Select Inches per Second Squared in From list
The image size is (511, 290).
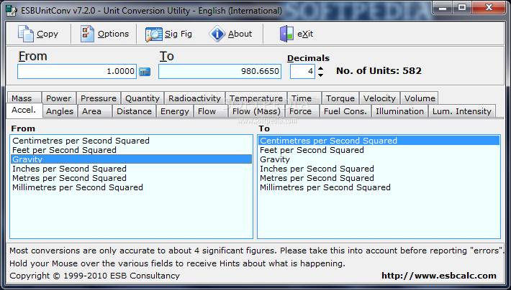131,169
